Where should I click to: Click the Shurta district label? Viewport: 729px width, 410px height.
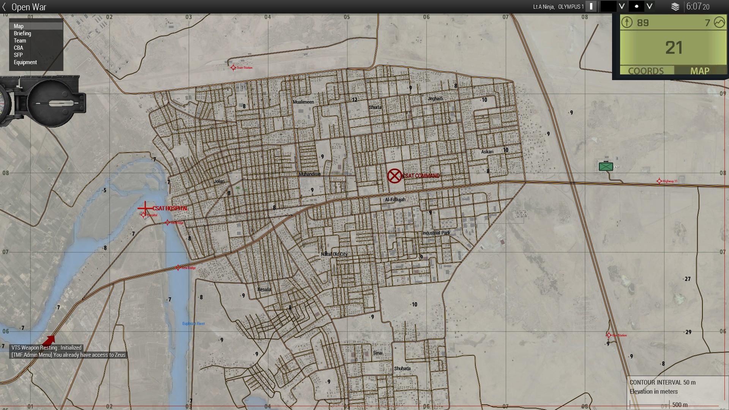point(375,107)
